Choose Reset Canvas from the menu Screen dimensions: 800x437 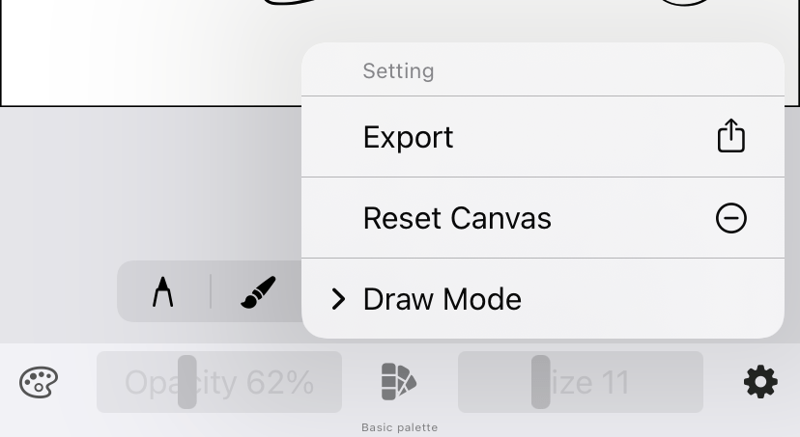tap(457, 218)
